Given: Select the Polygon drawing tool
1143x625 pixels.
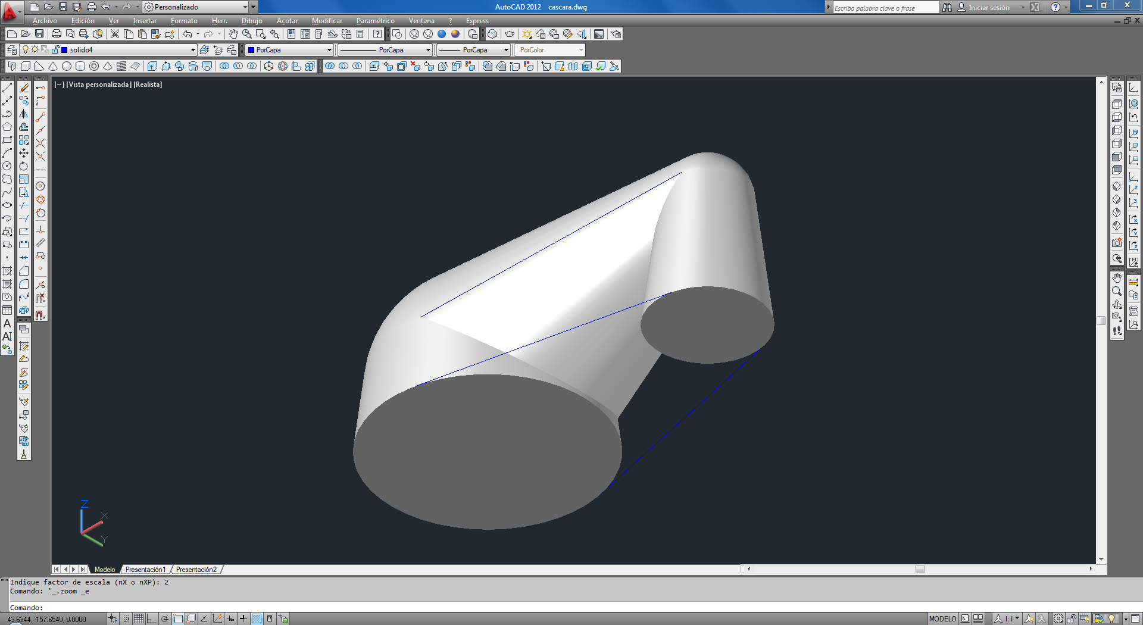Looking at the screenshot, I should pyautogui.click(x=7, y=127).
